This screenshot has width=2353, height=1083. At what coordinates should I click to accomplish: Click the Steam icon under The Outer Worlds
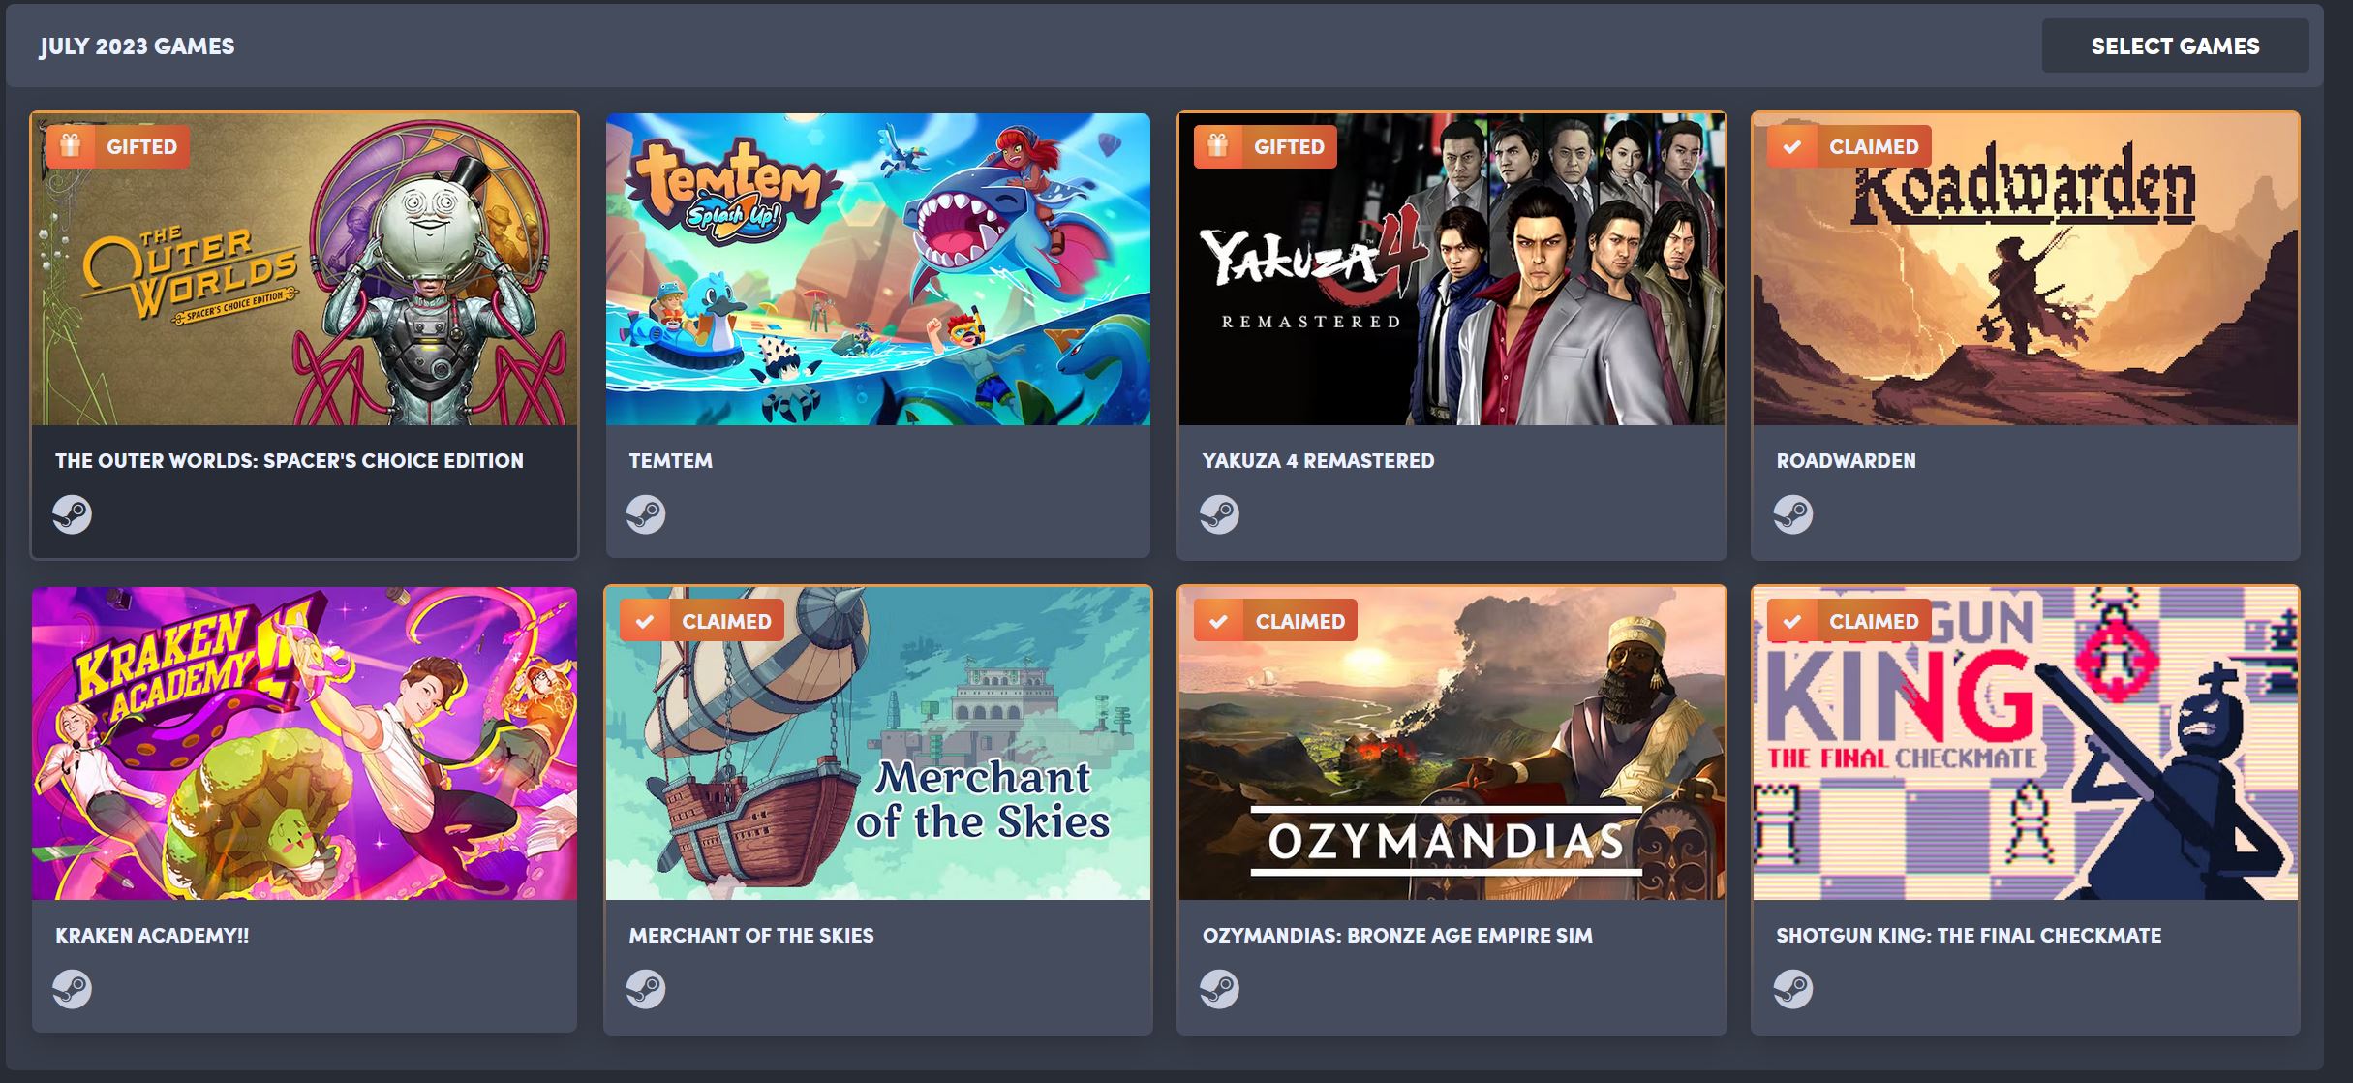(x=73, y=514)
